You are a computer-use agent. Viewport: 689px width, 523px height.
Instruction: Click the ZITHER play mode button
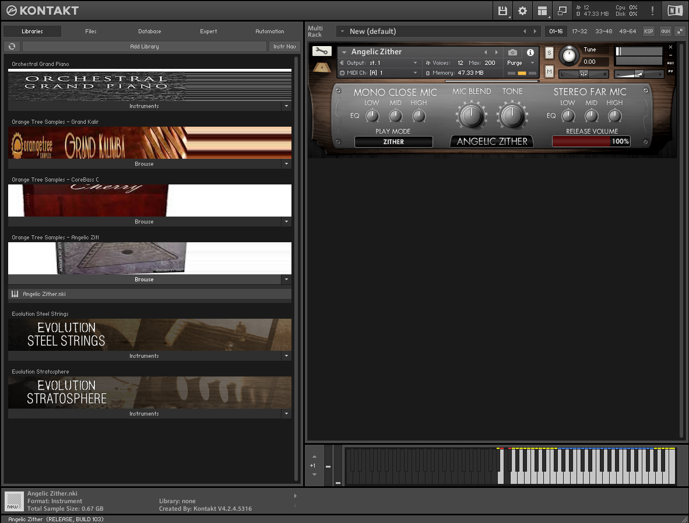[393, 142]
